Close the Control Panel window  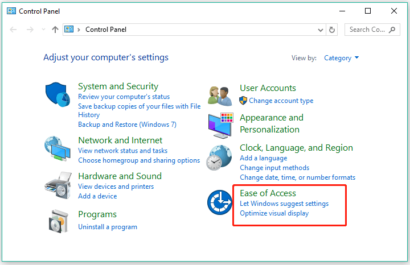pyautogui.click(x=394, y=11)
